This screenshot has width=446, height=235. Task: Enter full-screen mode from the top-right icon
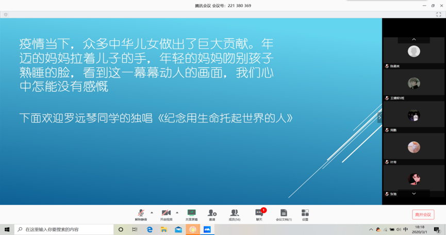coord(439,14)
